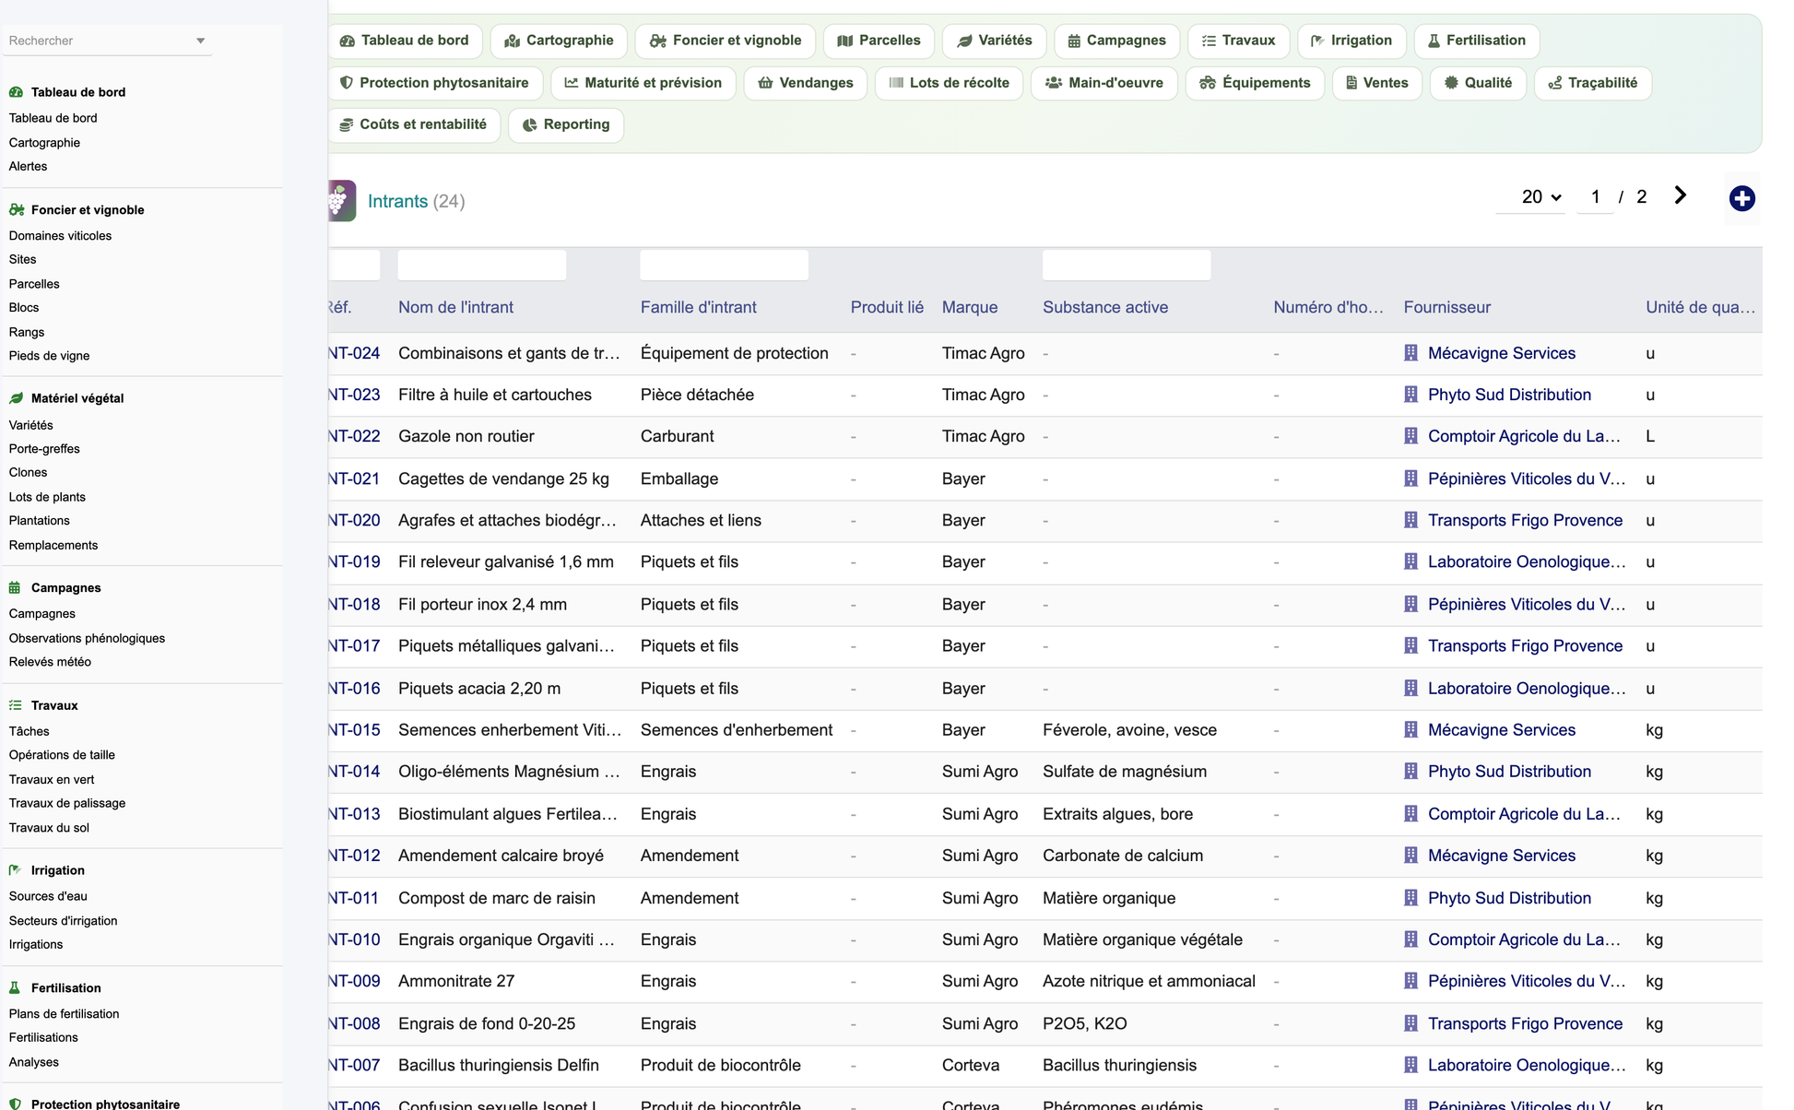Click building icon beside Mécavigne Services INT-024

tap(1410, 353)
